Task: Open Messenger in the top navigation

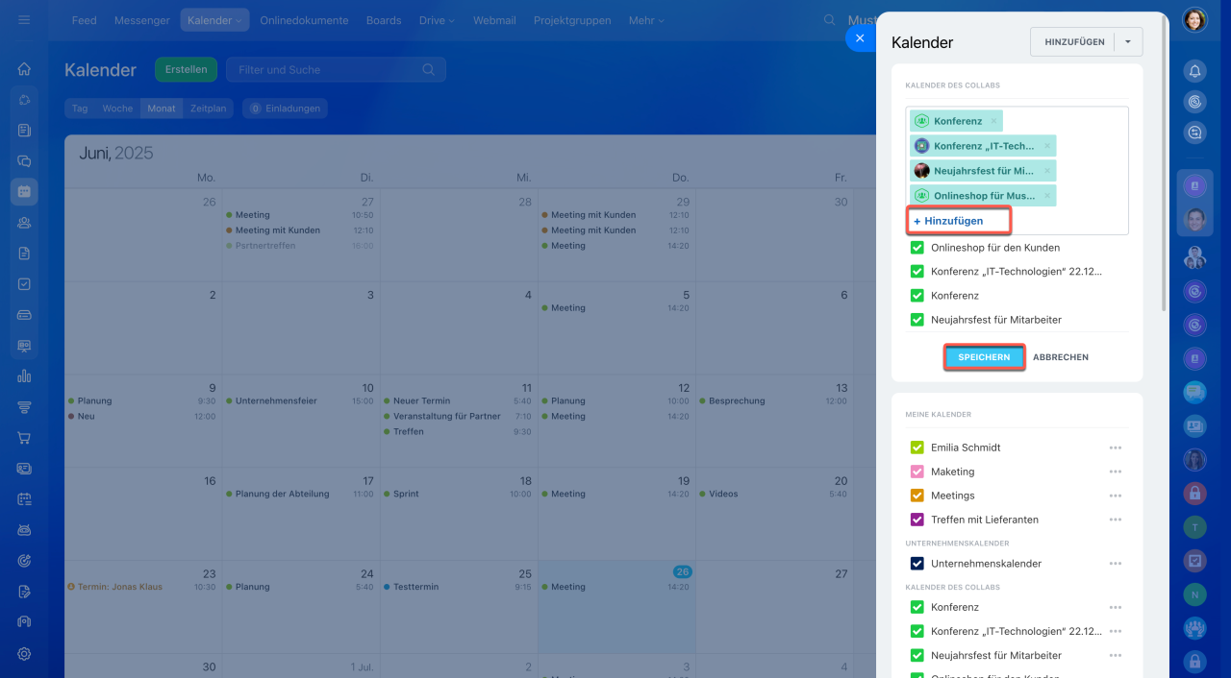Action: coord(141,20)
